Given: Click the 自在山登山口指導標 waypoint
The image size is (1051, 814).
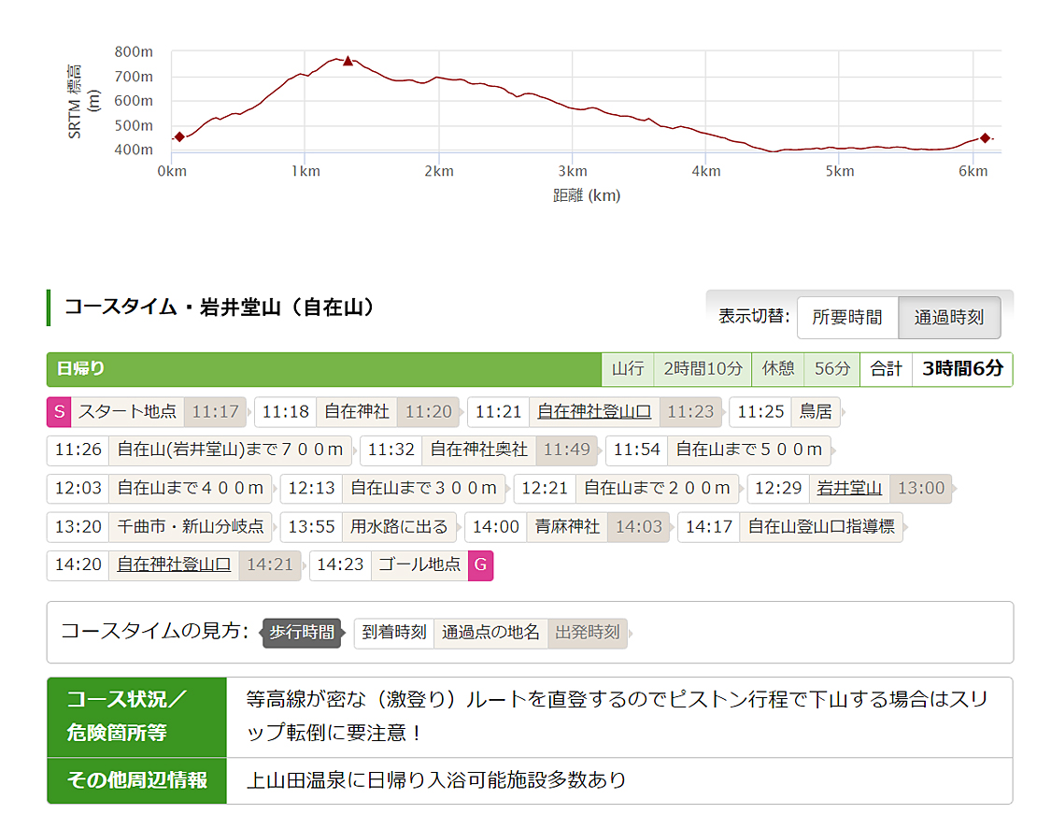Looking at the screenshot, I should (821, 527).
